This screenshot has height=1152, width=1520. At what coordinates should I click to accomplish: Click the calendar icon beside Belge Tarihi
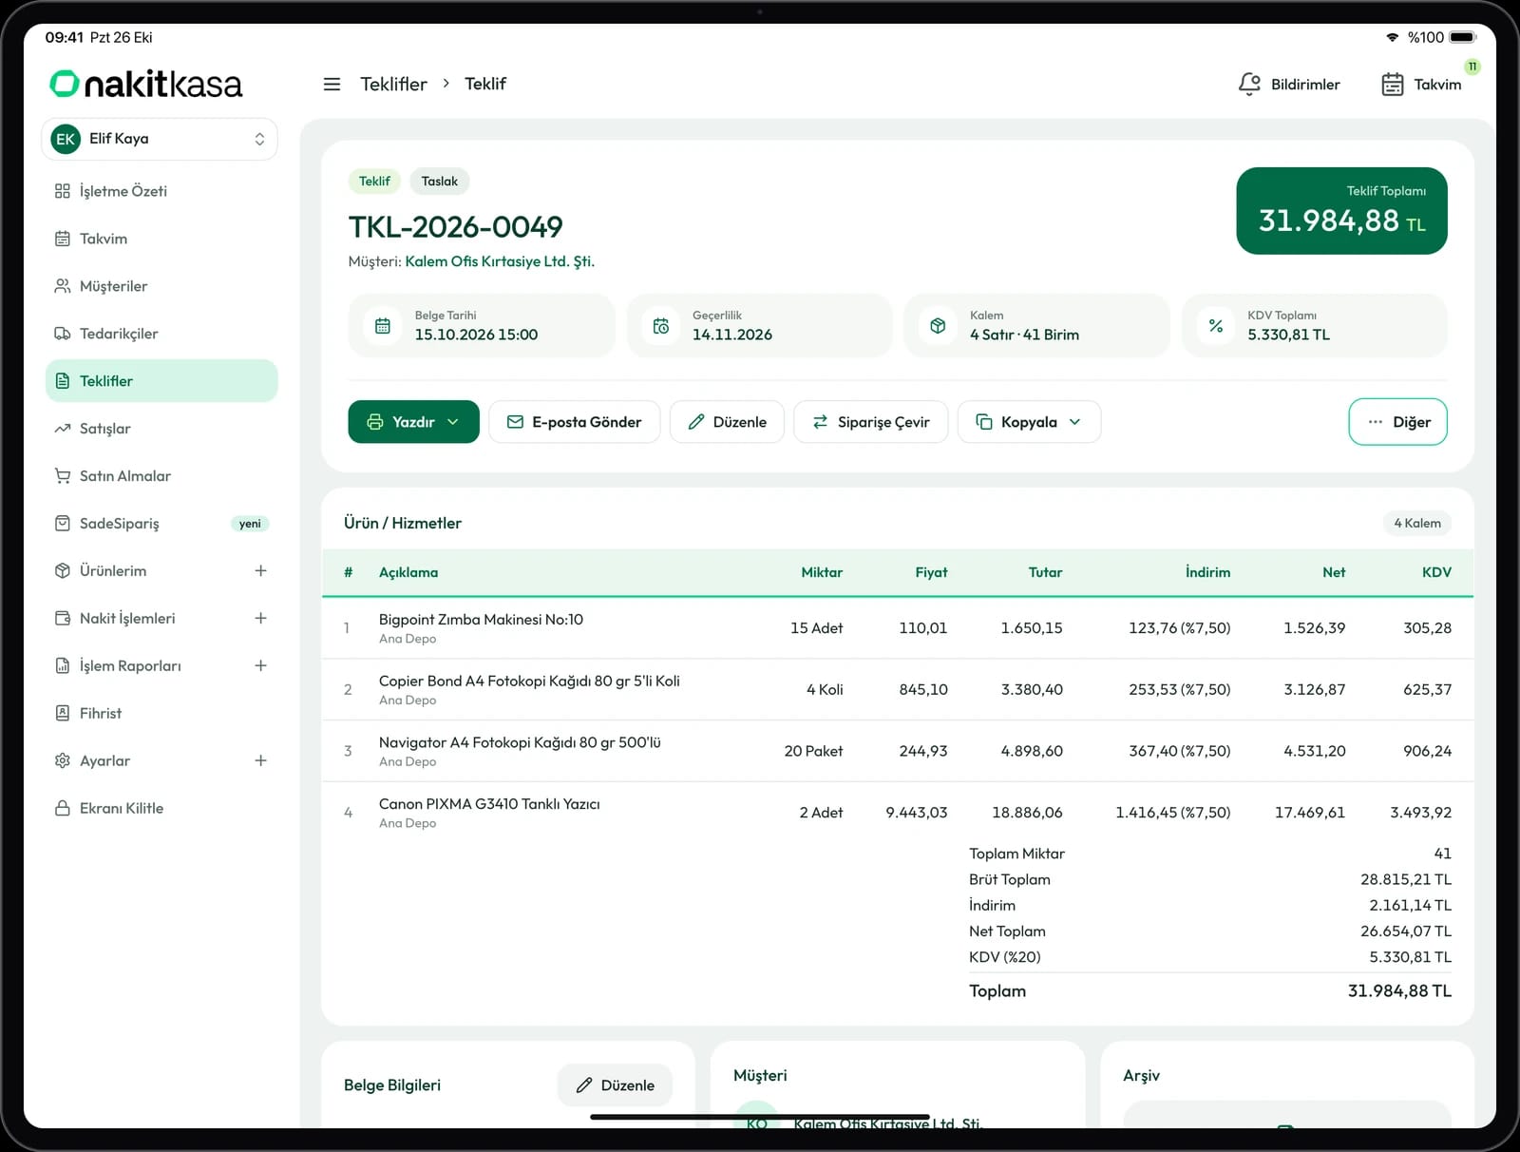click(x=383, y=326)
